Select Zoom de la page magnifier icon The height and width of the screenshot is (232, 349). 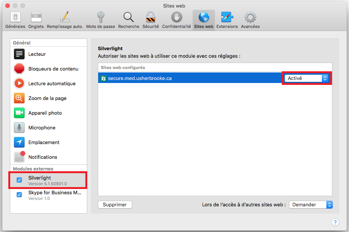pos(19,98)
